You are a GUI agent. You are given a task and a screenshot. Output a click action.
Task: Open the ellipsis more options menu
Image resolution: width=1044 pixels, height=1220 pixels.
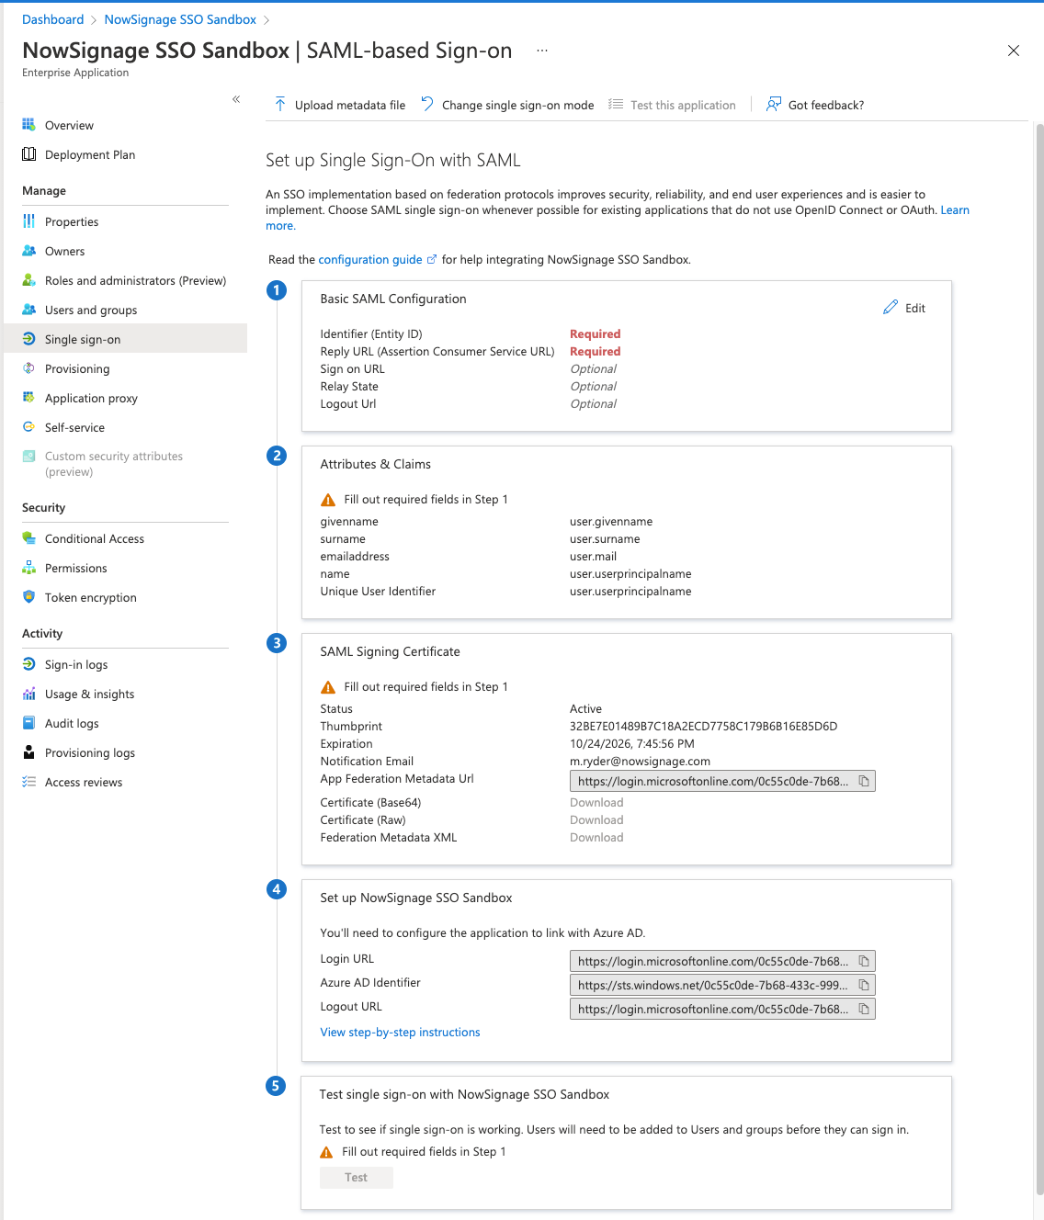tap(542, 51)
